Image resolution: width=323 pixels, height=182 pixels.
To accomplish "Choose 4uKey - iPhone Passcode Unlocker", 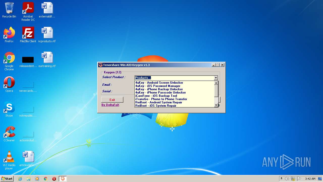I will coord(175,93).
